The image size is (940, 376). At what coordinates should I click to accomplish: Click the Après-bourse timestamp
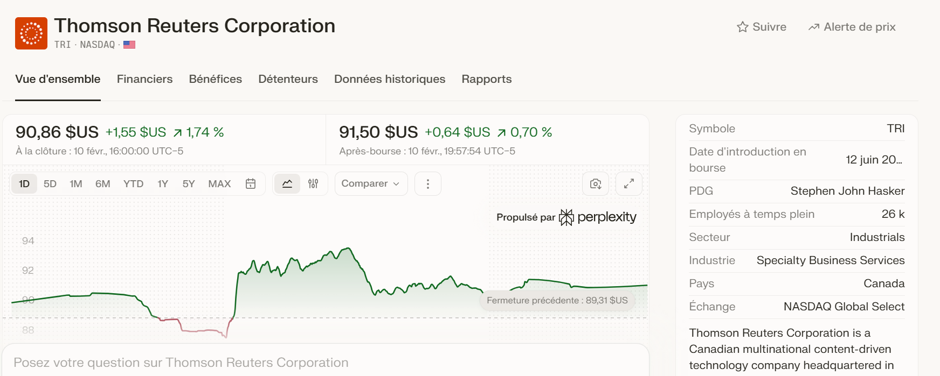(x=427, y=151)
